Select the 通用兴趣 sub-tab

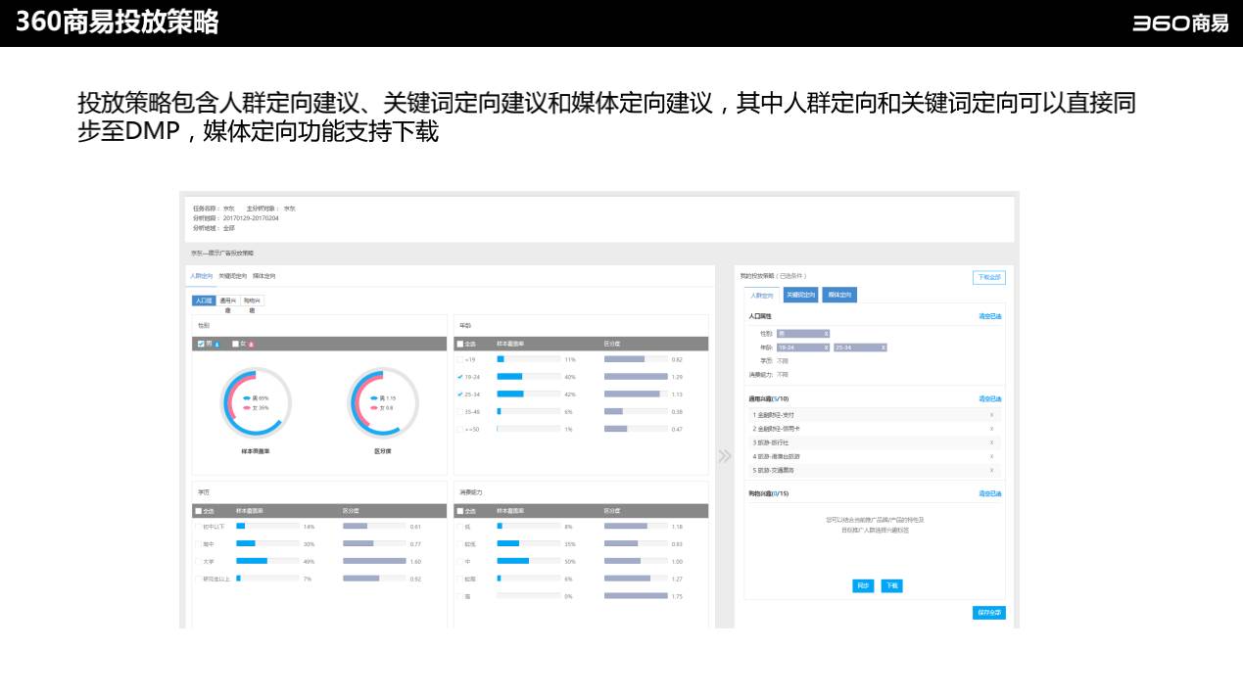click(227, 302)
